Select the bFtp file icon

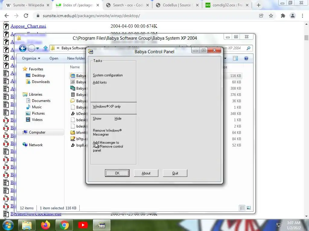(73, 139)
